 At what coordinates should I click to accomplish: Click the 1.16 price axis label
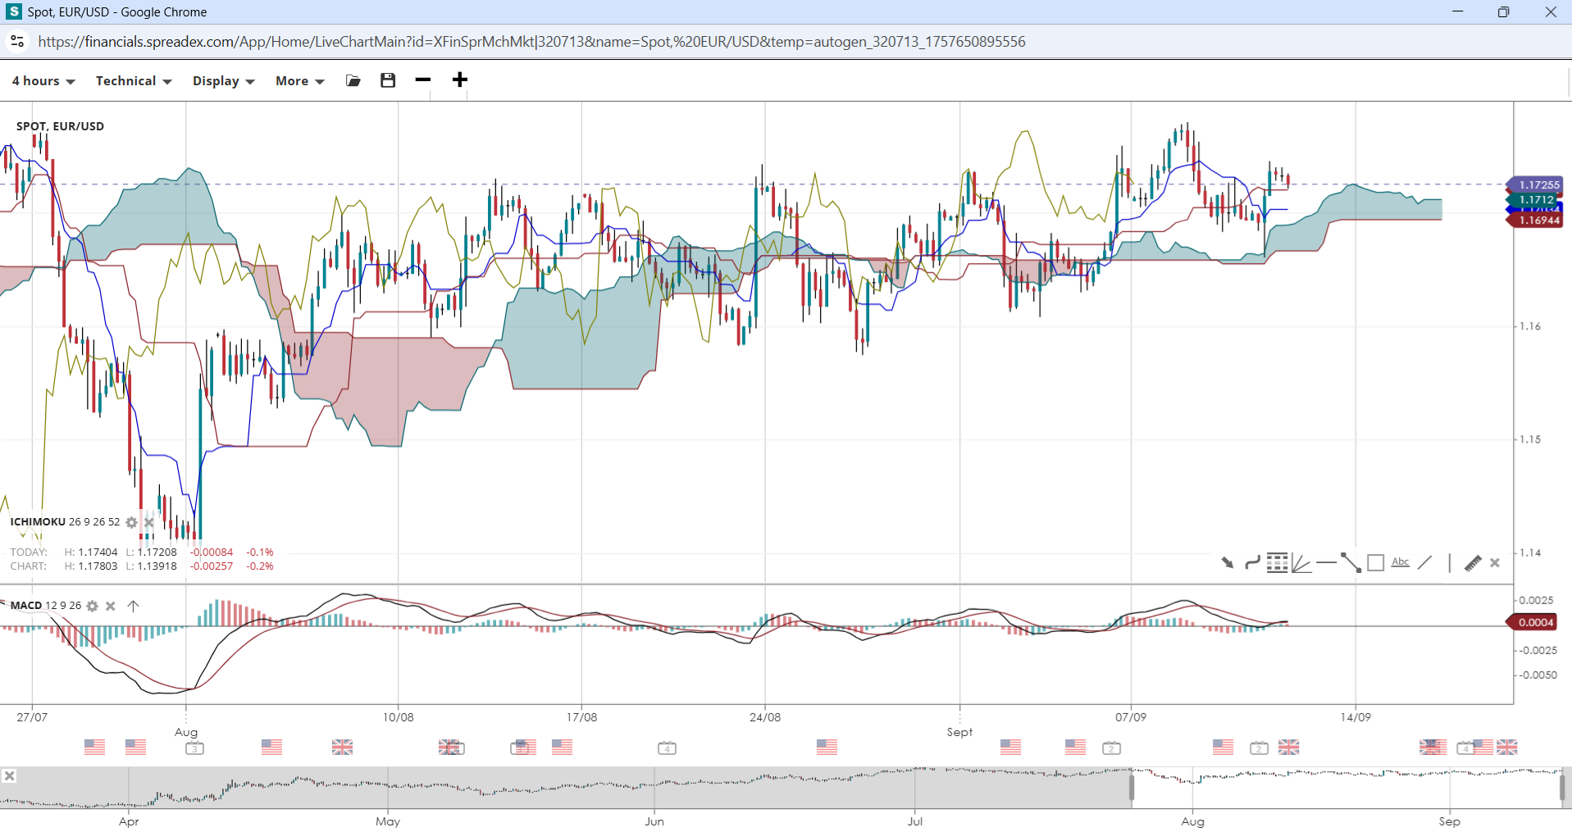1530,326
